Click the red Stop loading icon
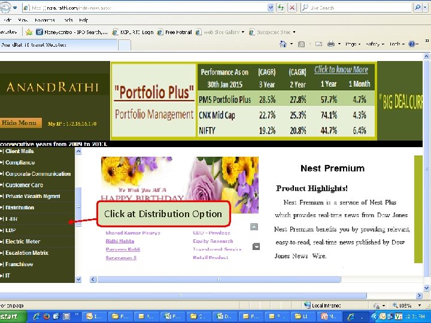The image size is (431, 323). click(x=292, y=8)
